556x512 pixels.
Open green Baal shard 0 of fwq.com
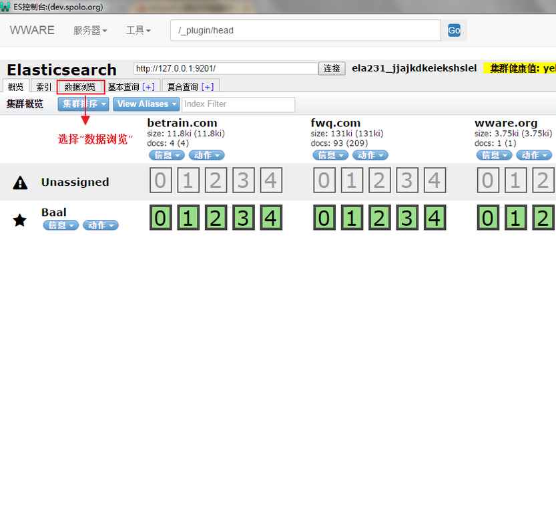(x=324, y=217)
